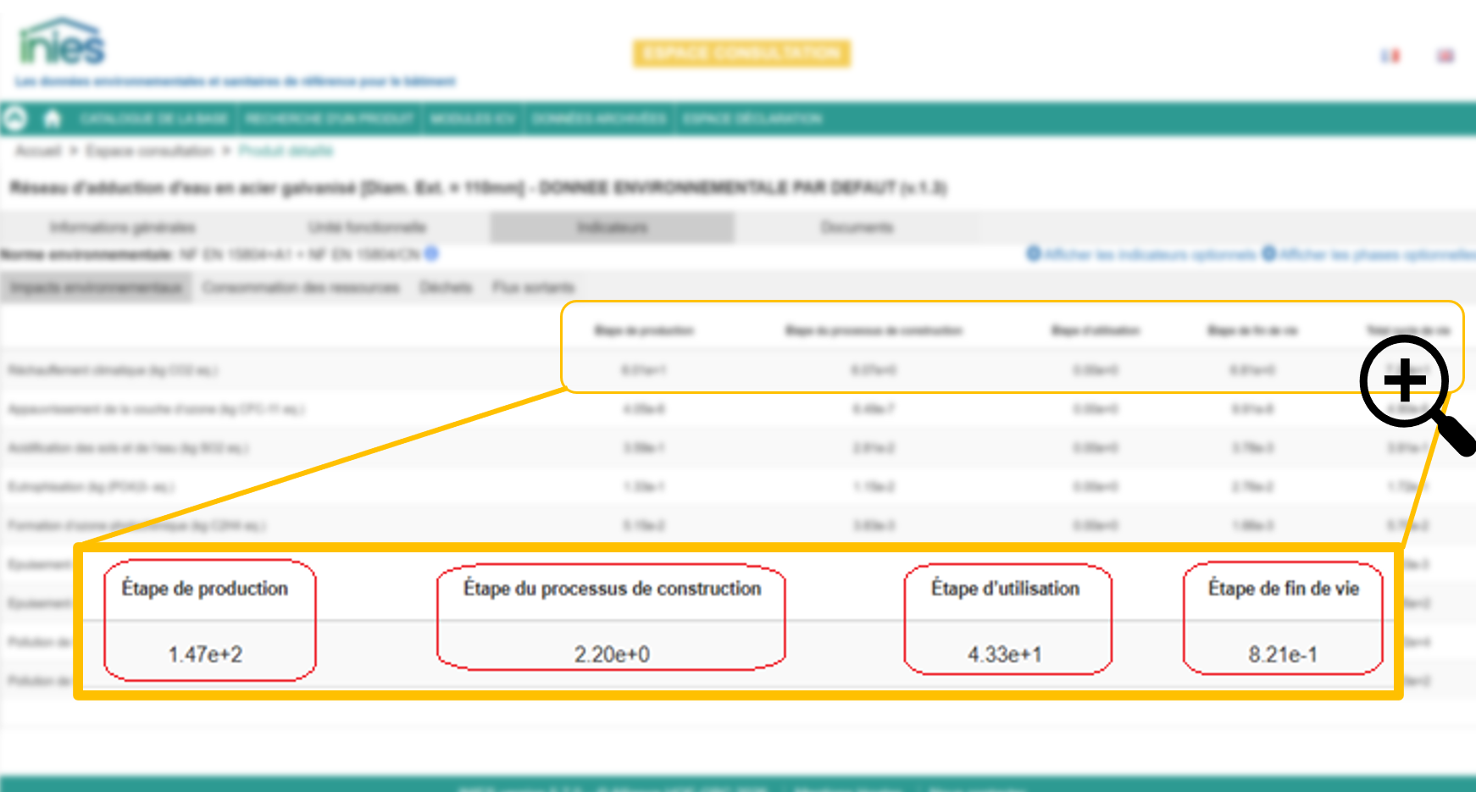
Task: Toggle Afficher les indicateurs optionnels
Action: [1141, 254]
